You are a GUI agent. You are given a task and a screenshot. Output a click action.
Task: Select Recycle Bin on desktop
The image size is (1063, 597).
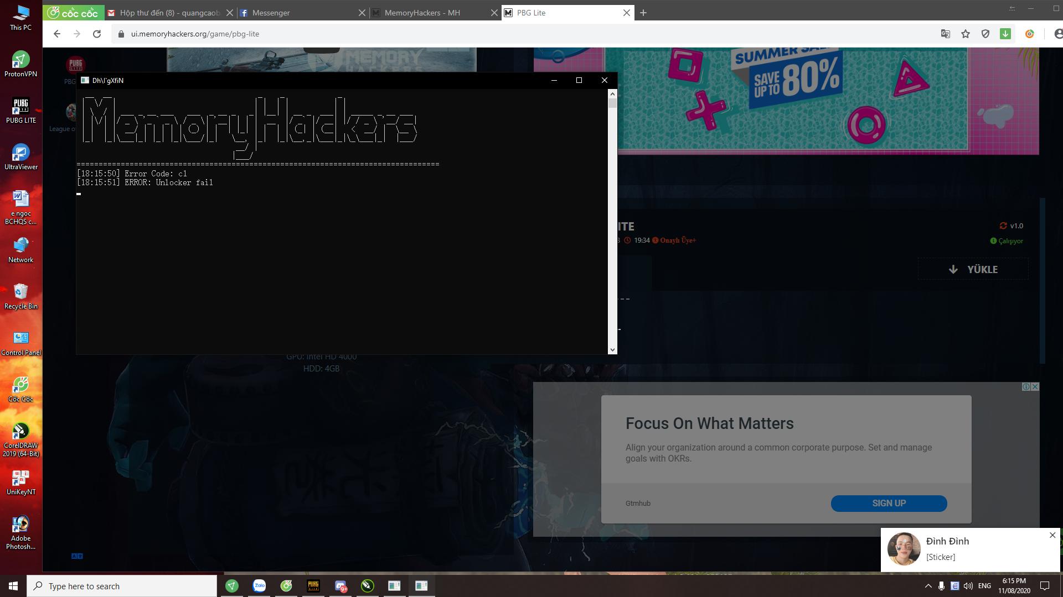pyautogui.click(x=20, y=296)
